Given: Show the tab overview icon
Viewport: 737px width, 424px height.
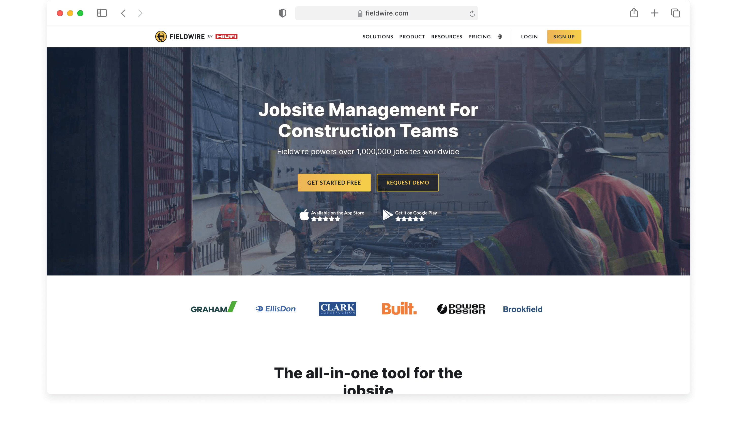Looking at the screenshot, I should coord(675,13).
